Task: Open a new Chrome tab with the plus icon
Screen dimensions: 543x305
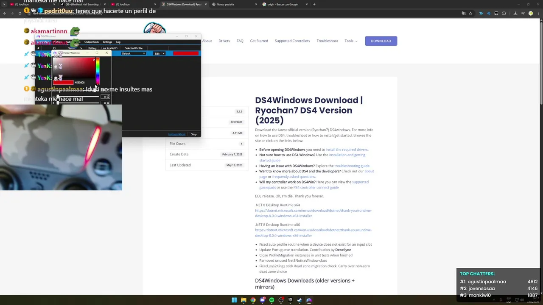Action: [314, 4]
